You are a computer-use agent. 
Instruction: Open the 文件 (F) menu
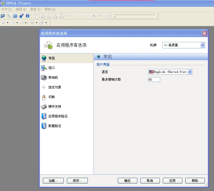(7, 9)
